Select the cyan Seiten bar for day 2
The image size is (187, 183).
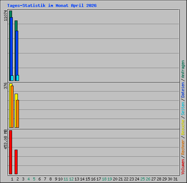click(18, 78)
